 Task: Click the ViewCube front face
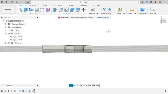pos(163,21)
